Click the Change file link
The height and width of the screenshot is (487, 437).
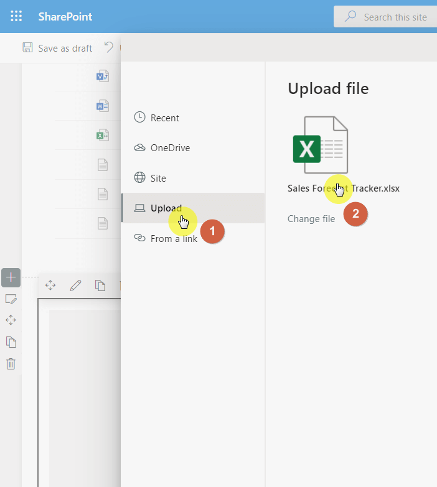pos(311,219)
